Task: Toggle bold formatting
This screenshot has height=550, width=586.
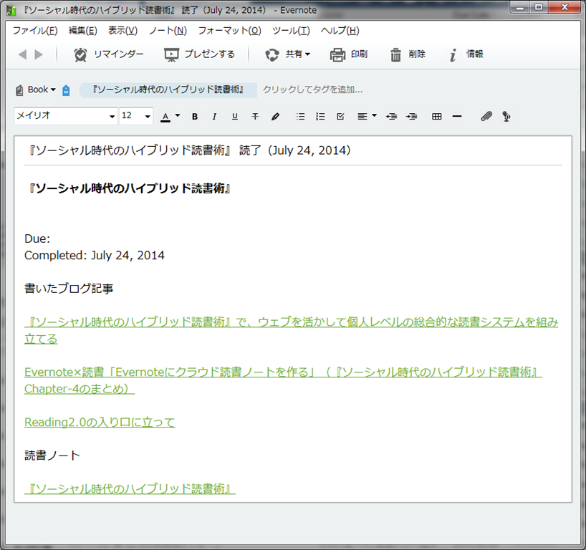Action: (x=195, y=117)
